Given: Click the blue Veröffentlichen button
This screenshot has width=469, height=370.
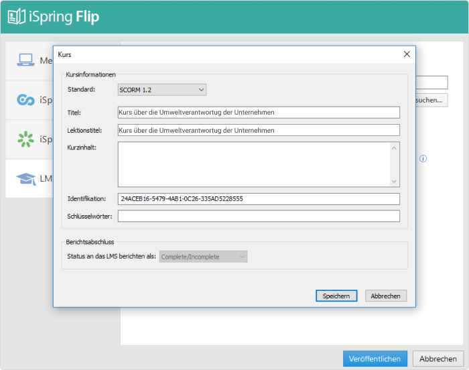Looking at the screenshot, I should point(375,359).
